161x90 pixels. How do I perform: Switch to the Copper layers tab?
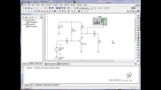click(x=48, y=85)
